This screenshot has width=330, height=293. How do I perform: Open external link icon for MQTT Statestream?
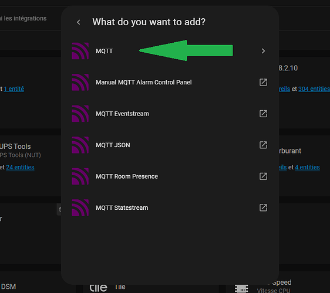click(x=263, y=207)
